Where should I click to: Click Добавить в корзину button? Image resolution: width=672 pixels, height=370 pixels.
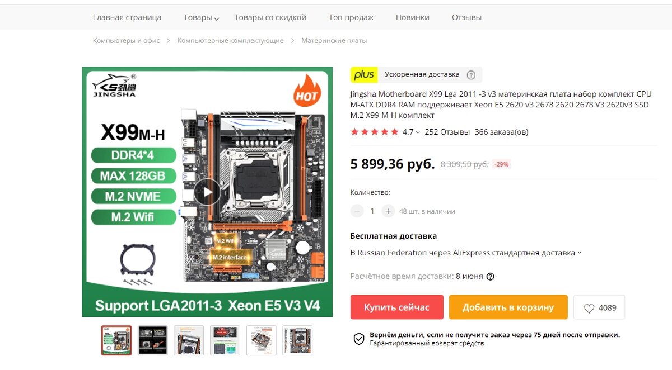(508, 307)
